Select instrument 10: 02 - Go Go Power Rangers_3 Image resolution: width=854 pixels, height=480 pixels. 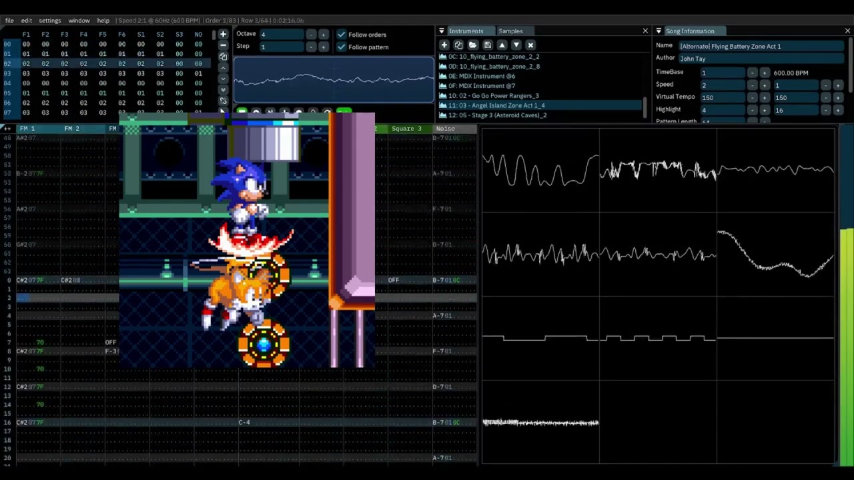click(x=541, y=96)
